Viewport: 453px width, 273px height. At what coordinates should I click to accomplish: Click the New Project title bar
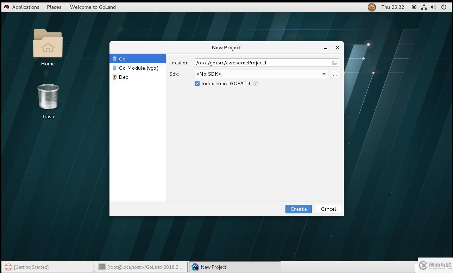tap(226, 47)
